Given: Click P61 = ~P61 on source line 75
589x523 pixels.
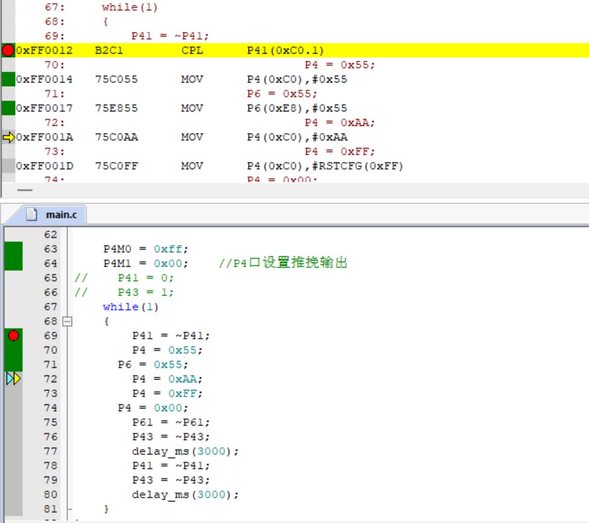Looking at the screenshot, I should click(171, 422).
